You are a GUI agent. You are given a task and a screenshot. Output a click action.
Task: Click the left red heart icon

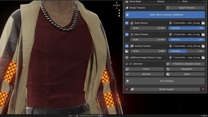point(127,89)
